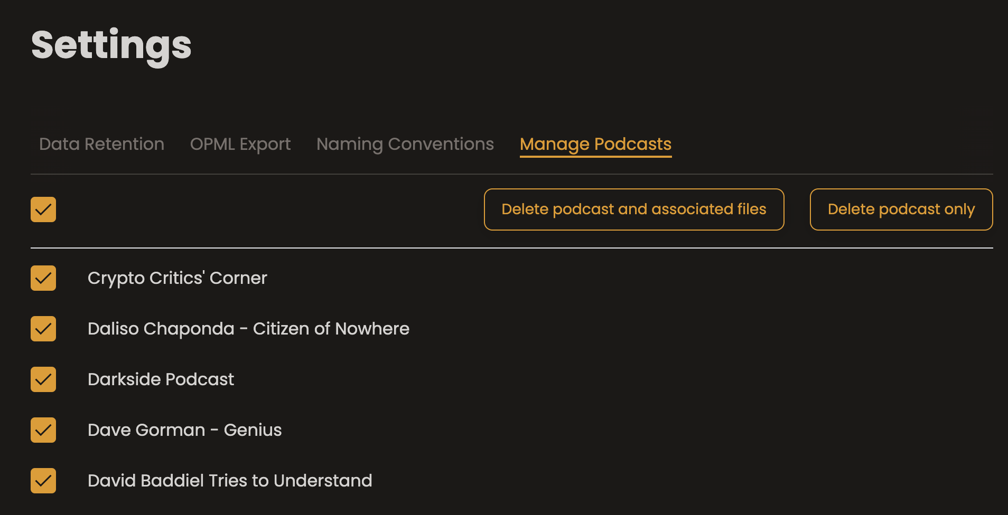Deselect the Crypto Critics' Corner checkbox
The height and width of the screenshot is (515, 1008).
click(43, 278)
